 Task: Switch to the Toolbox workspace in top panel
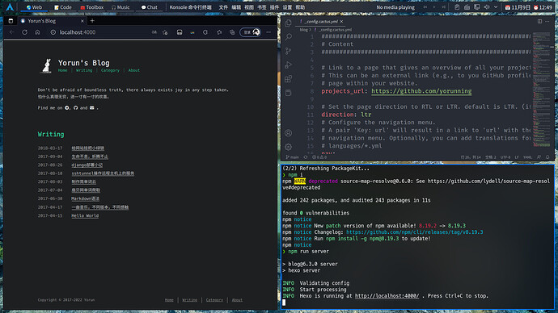[92, 7]
